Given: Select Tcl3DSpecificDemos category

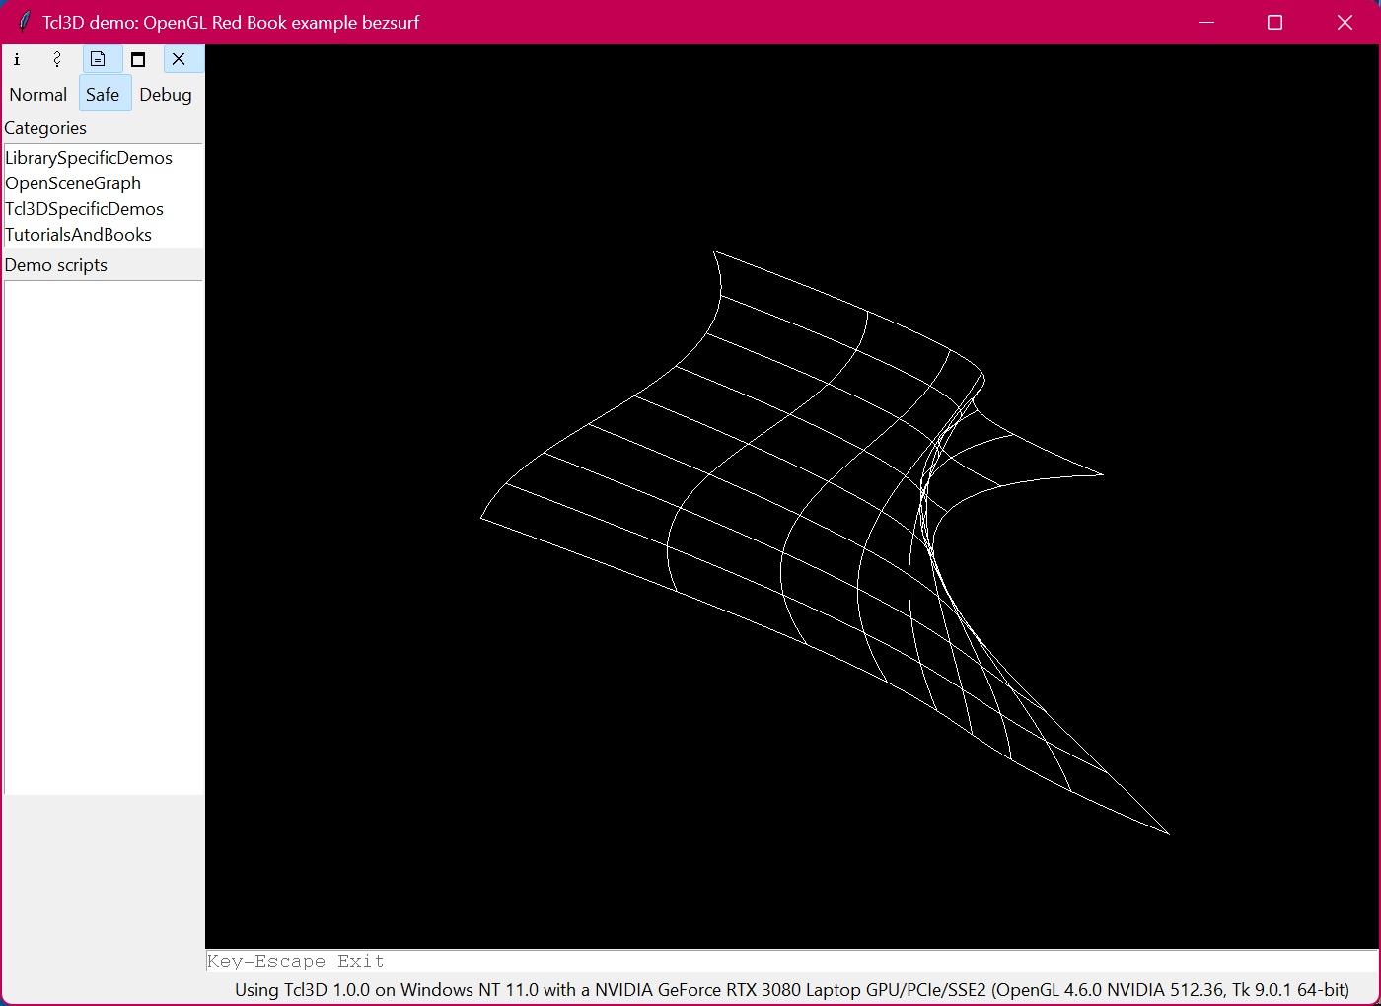Looking at the screenshot, I should pos(103,209).
